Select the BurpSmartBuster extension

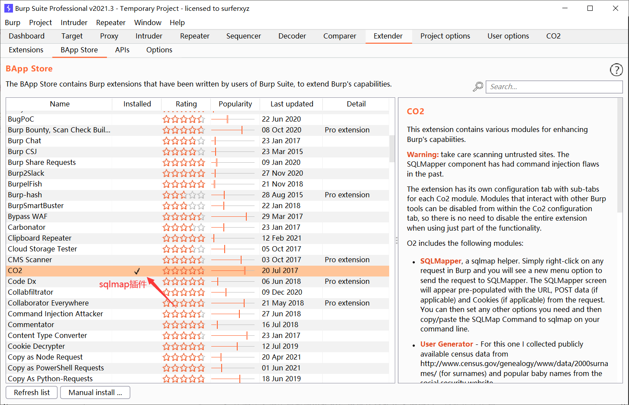197,206
